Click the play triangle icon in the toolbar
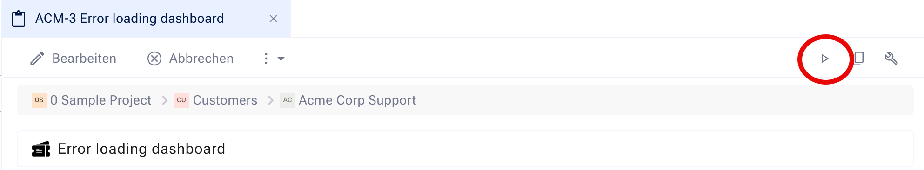Image resolution: width=924 pixels, height=170 pixels. [825, 59]
